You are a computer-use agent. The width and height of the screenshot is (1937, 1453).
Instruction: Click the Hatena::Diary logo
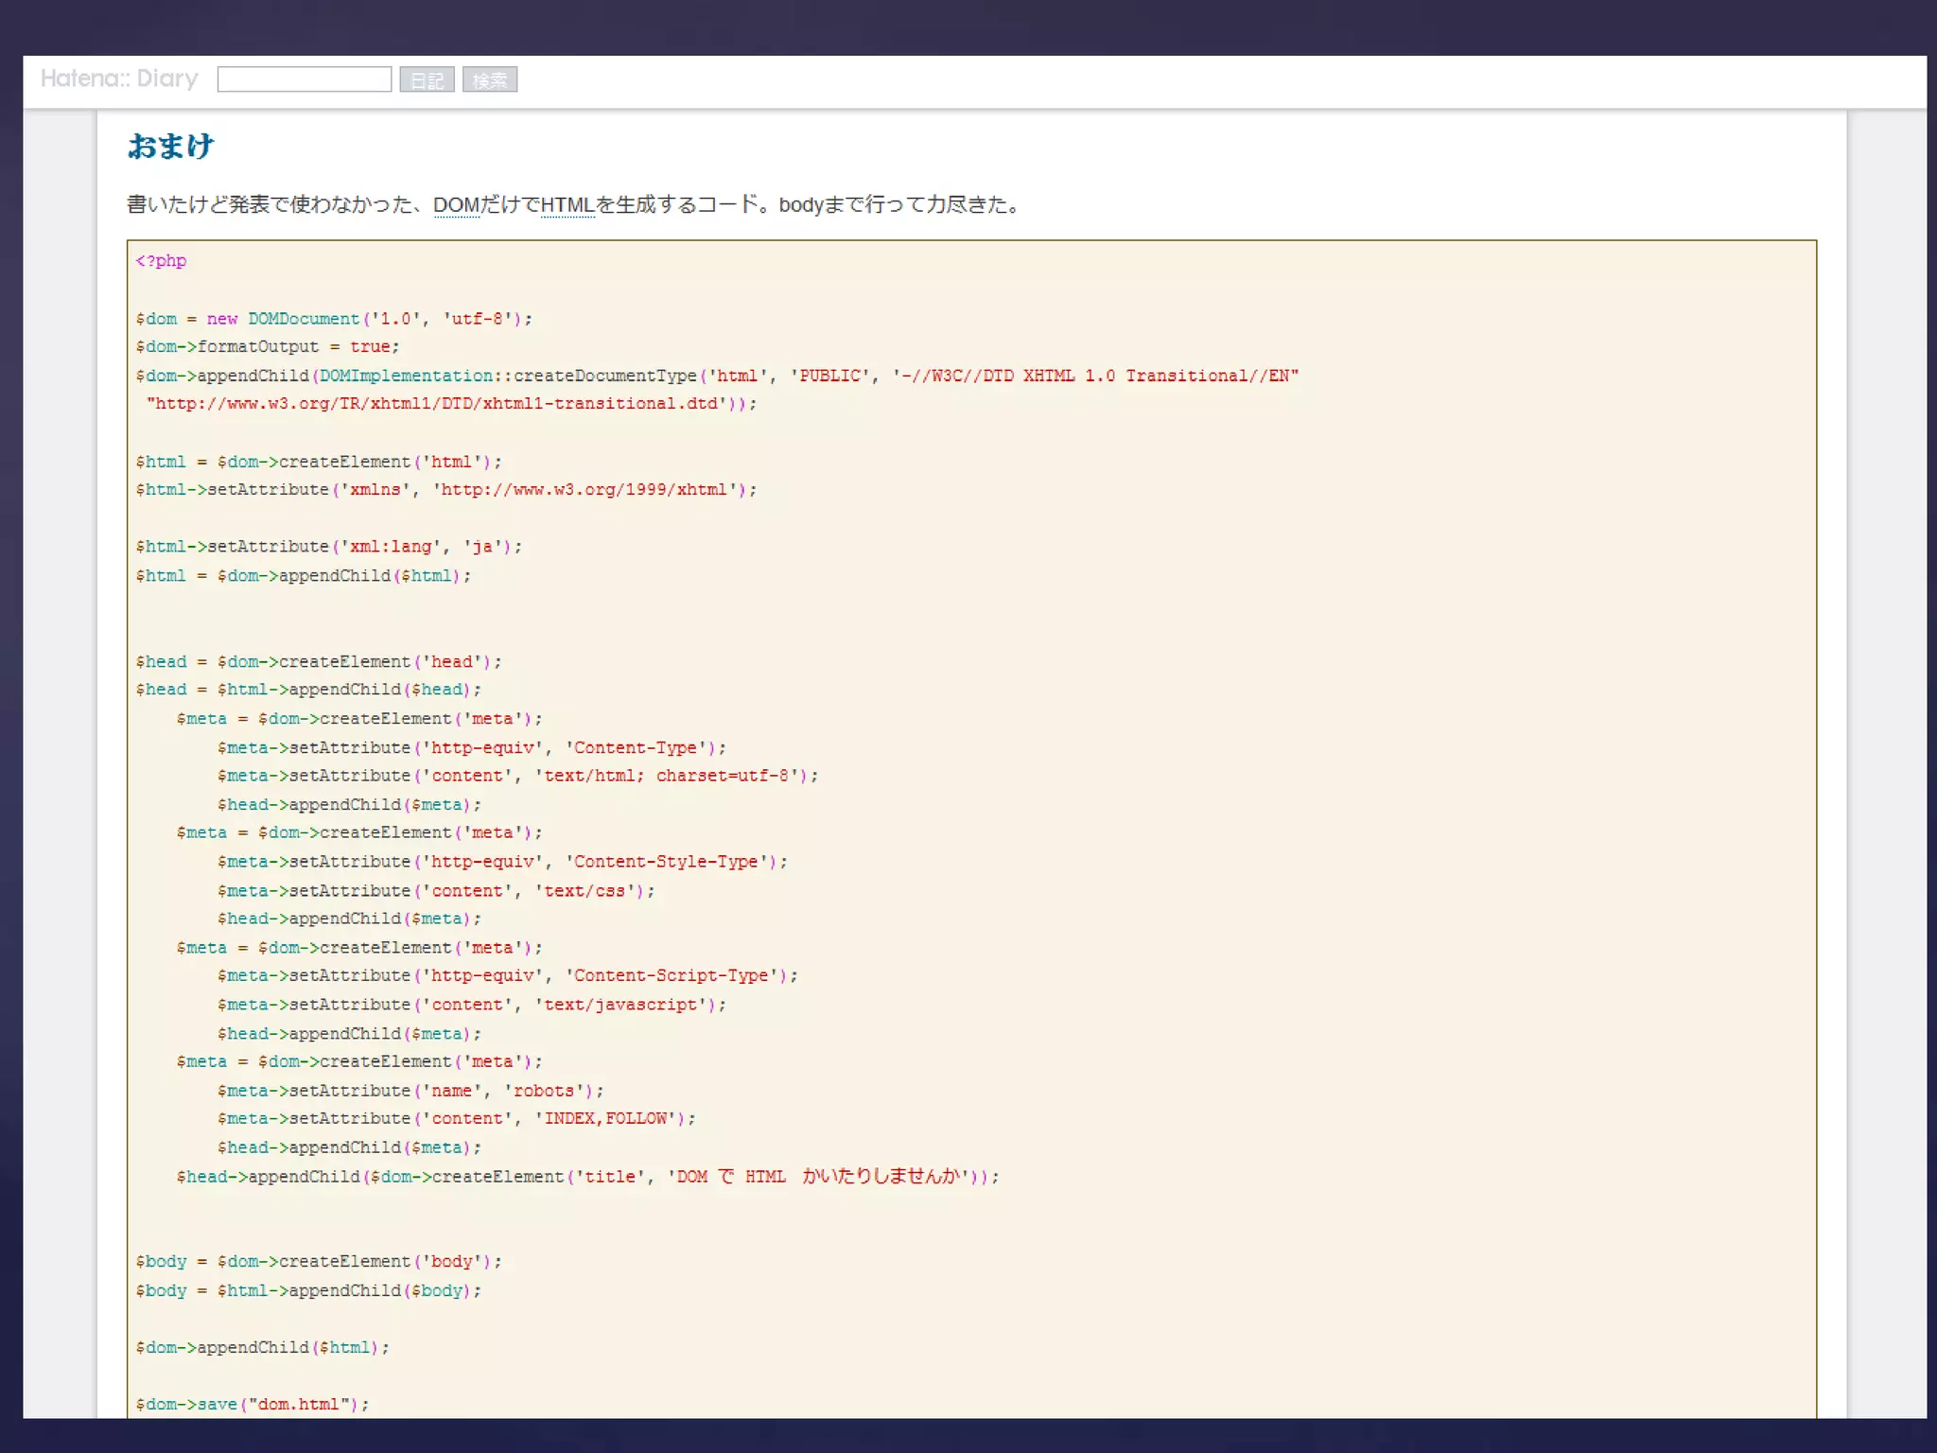coord(119,79)
